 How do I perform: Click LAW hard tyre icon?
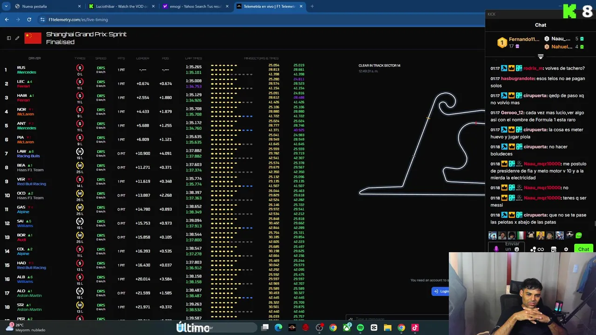tap(80, 152)
